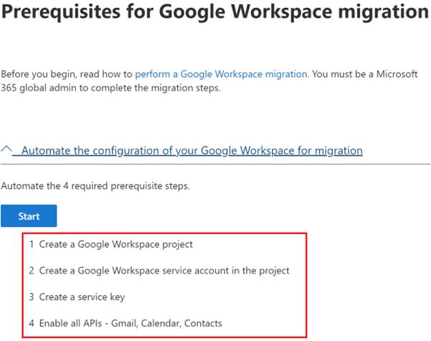The image size is (431, 341).
Task: Click the number 4 step marker
Action: click(32, 324)
